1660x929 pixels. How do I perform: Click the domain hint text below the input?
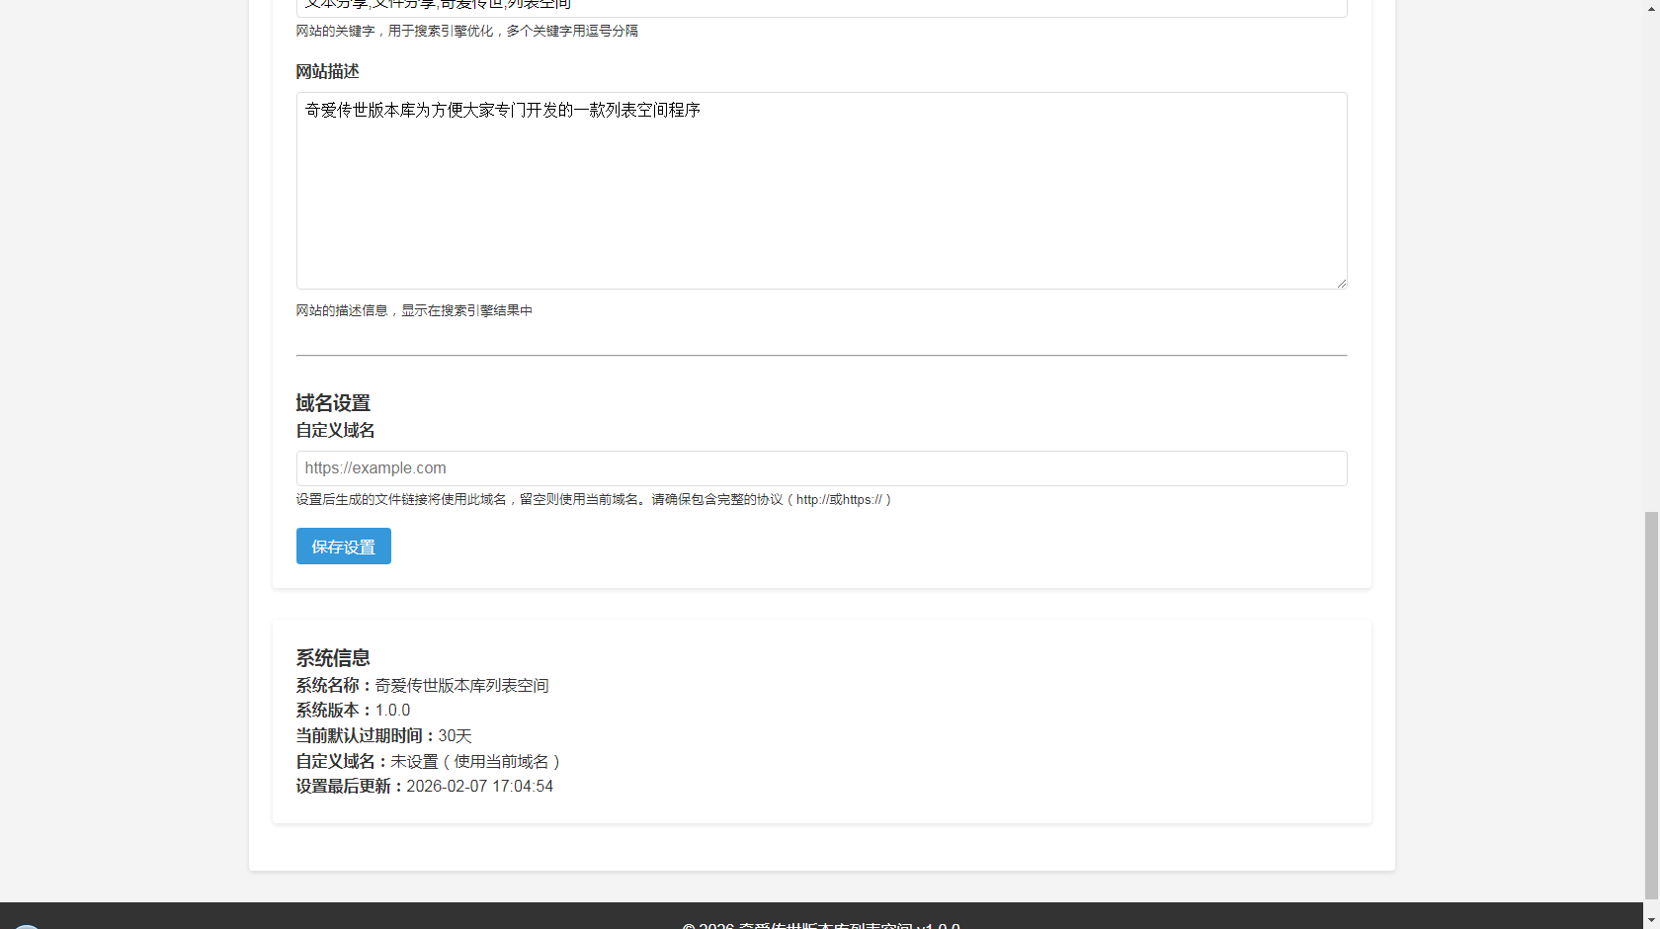[x=593, y=500]
